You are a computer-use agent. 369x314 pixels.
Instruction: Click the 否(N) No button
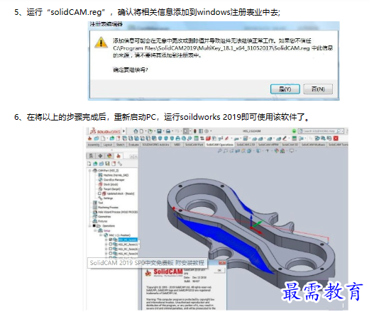(x=318, y=89)
